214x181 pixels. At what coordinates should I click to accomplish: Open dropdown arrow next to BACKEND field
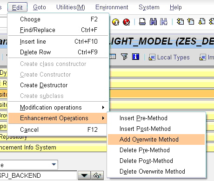point(84,175)
